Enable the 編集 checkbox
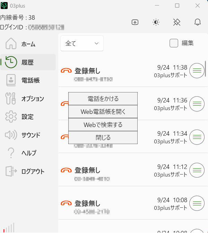This screenshot has height=233, width=208. (x=174, y=43)
